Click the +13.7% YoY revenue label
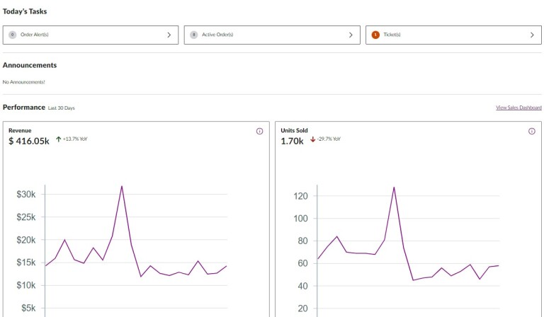This screenshot has width=544, height=317. pos(75,139)
